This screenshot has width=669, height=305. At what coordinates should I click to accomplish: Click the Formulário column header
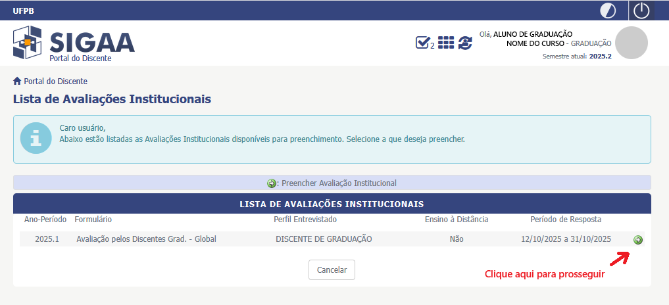93,219
